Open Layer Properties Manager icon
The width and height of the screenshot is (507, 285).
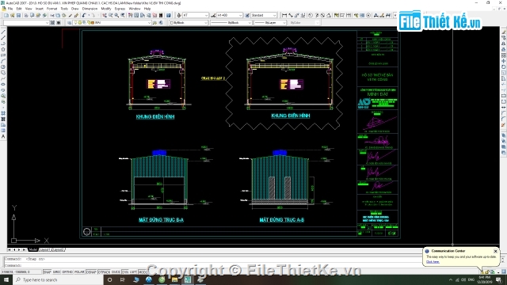[69, 23]
